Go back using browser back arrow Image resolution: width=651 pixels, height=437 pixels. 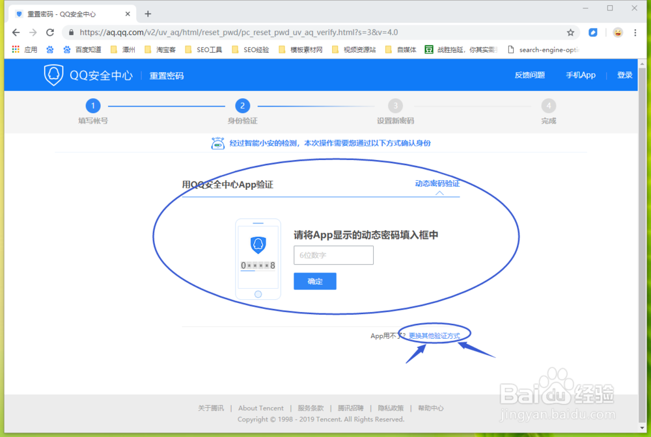coord(16,33)
